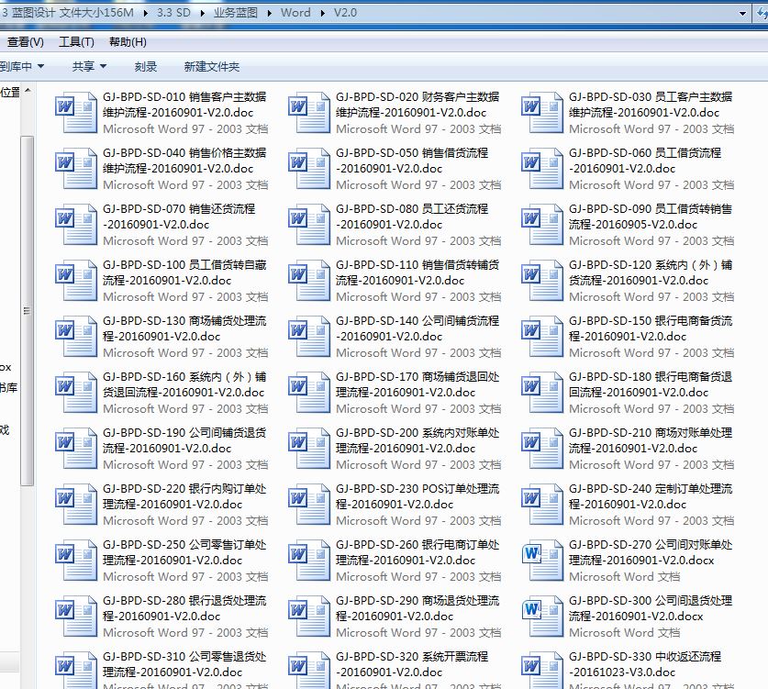The height and width of the screenshot is (689, 768).
Task: Click navigation pane scroll up arrow
Action: pyautogui.click(x=28, y=90)
